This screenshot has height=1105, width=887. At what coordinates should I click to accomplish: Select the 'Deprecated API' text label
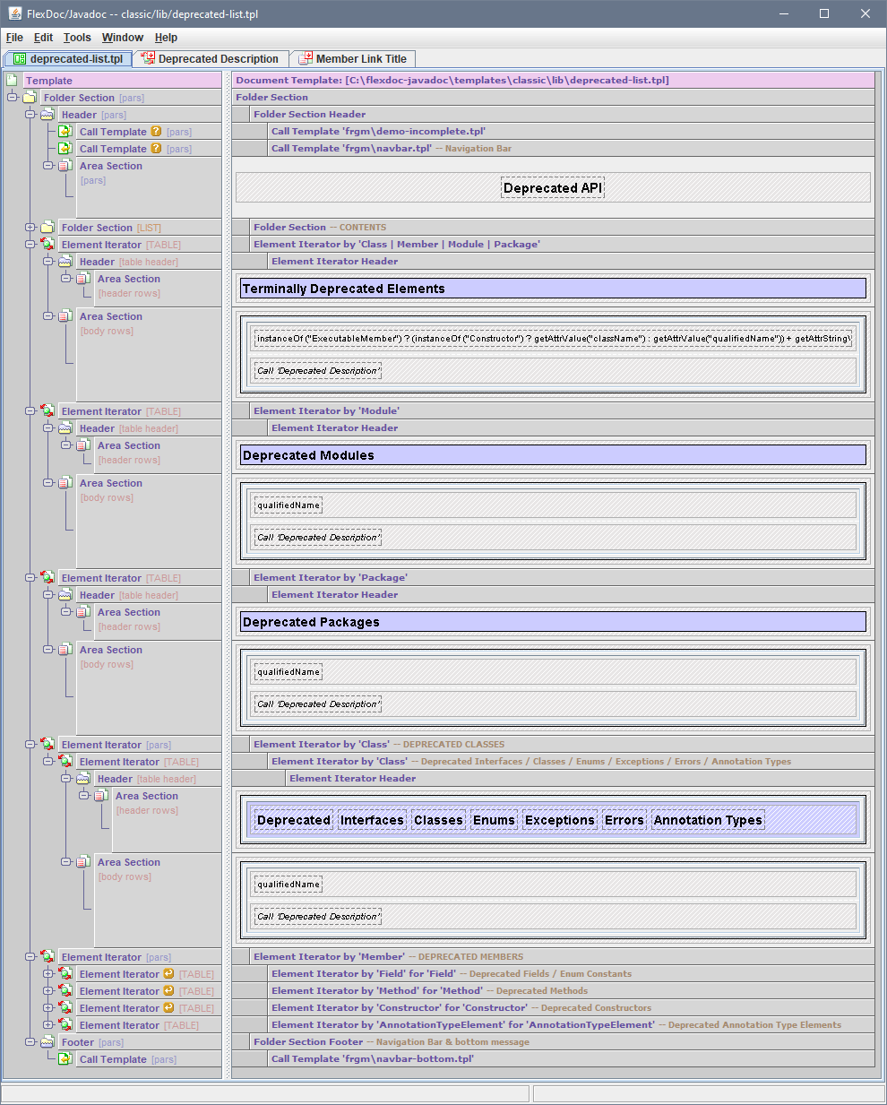(552, 188)
